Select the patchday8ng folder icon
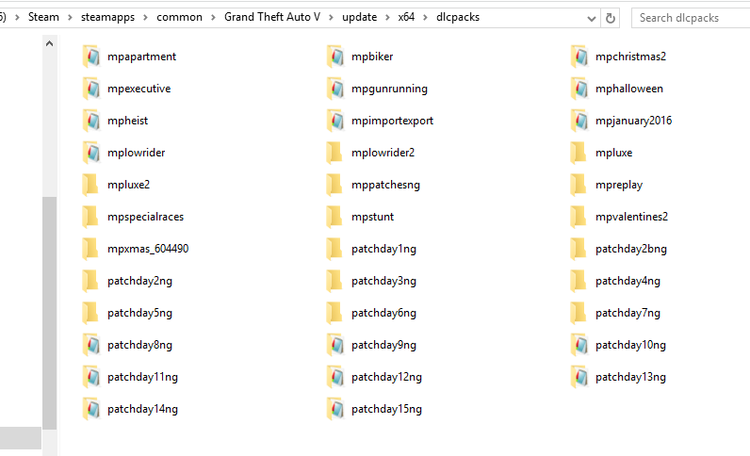The height and width of the screenshot is (456, 750). click(x=90, y=345)
